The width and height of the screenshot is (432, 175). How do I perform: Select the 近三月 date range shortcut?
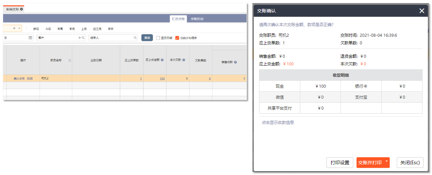pyautogui.click(x=97, y=29)
